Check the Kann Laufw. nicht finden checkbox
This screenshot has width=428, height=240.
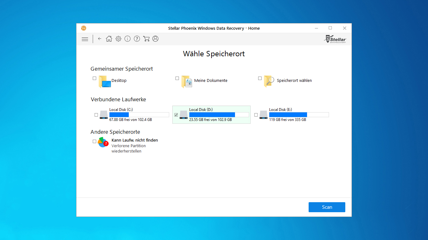[94, 141]
